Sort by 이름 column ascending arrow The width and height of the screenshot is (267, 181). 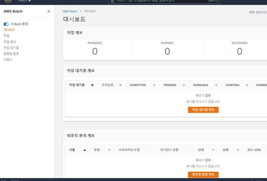pos(84,150)
